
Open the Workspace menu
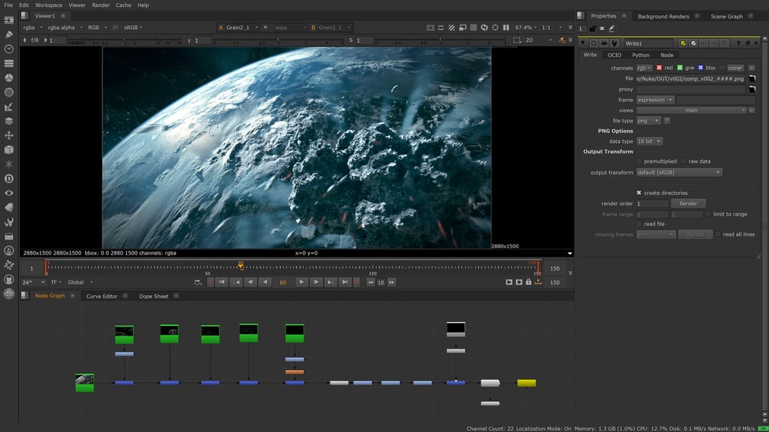coord(48,5)
